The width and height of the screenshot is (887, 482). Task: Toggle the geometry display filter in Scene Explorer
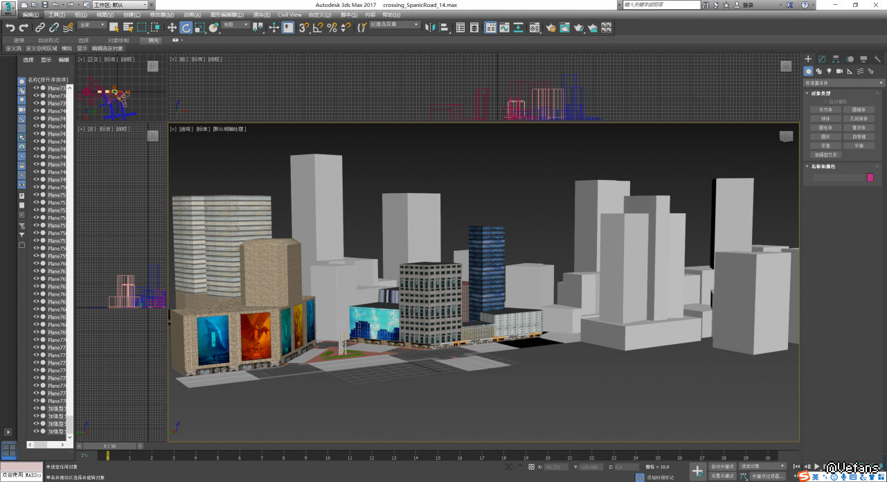pyautogui.click(x=21, y=82)
